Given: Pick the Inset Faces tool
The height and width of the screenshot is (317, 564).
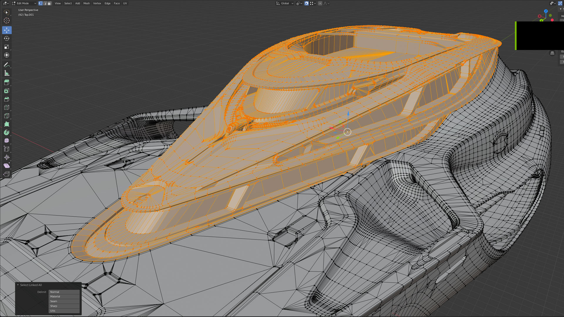Looking at the screenshot, I should pyautogui.click(x=6, y=91).
